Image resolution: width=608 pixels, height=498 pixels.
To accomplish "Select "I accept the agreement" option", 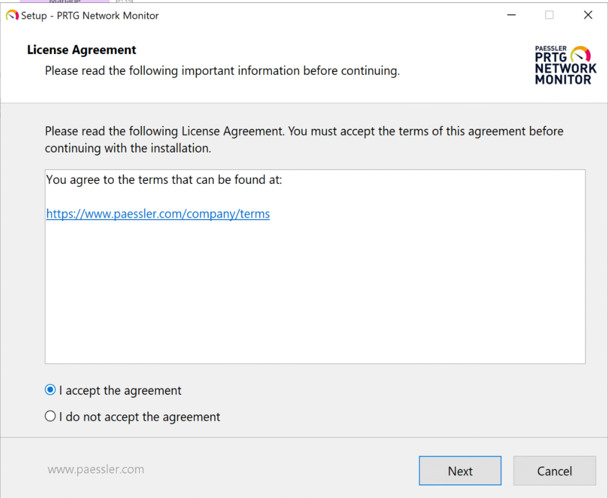I will [50, 391].
